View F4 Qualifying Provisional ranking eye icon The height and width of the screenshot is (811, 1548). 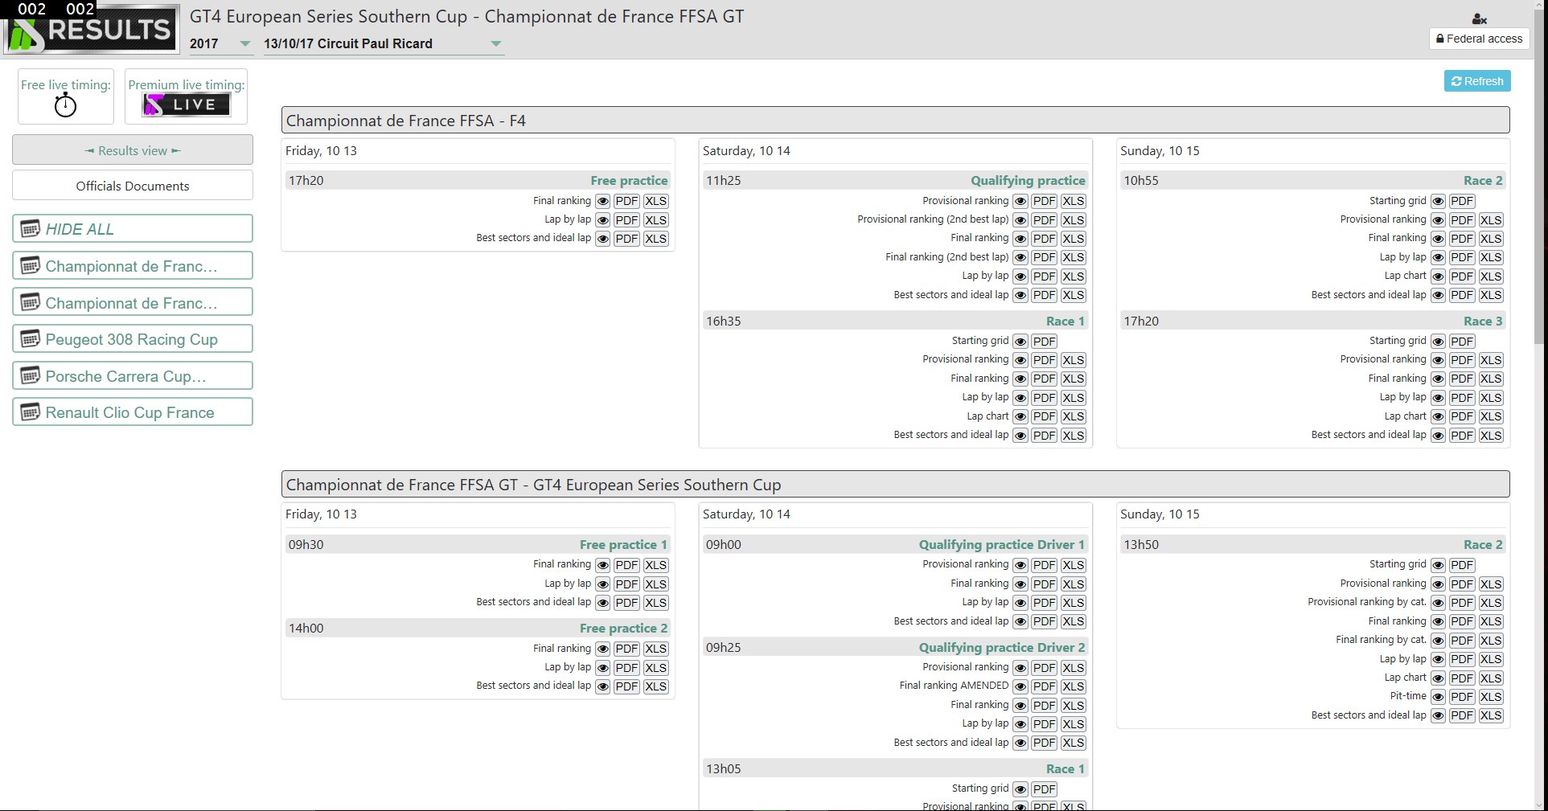pyautogui.click(x=1020, y=201)
